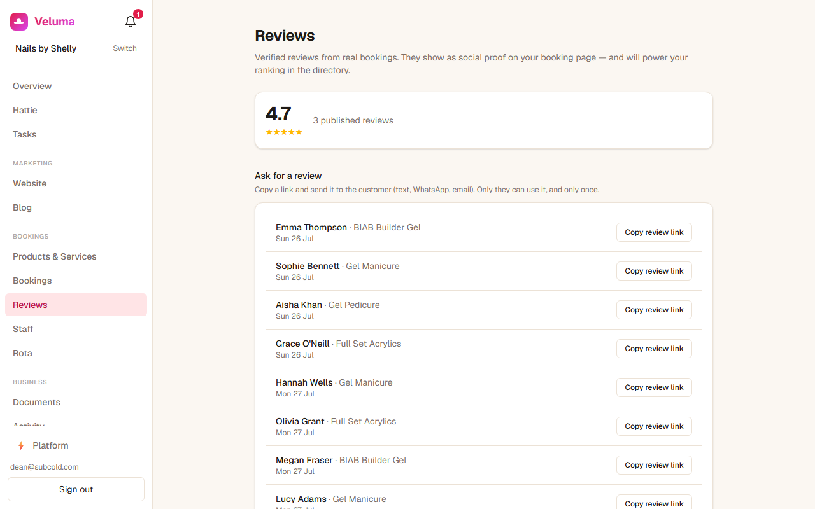Open the Staff page

(76, 329)
